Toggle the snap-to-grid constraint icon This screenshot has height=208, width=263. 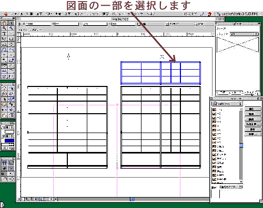[x=4, y=163]
